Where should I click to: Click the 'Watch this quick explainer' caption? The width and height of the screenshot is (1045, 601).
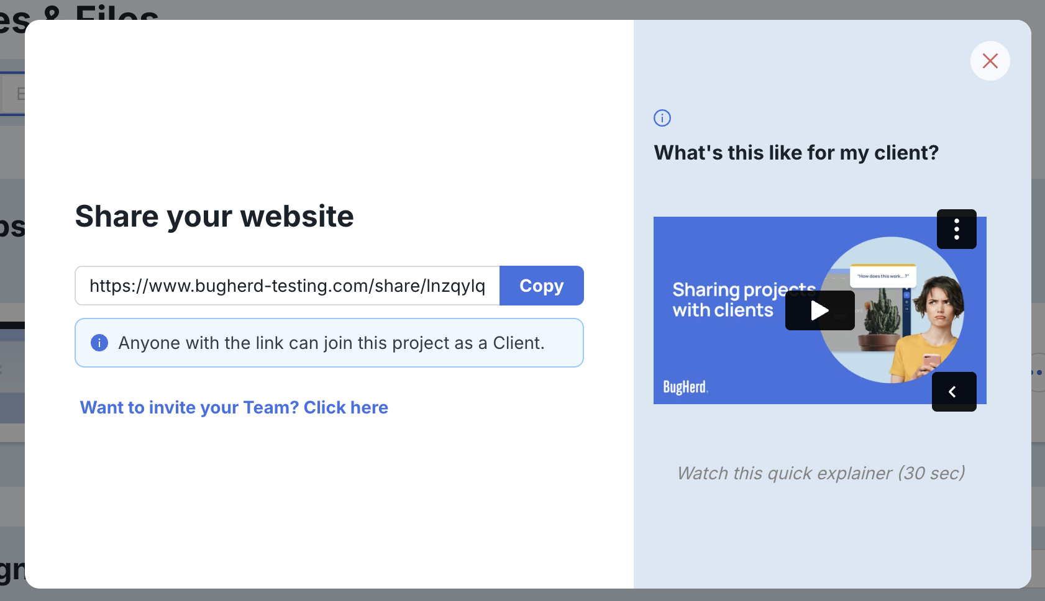820,472
